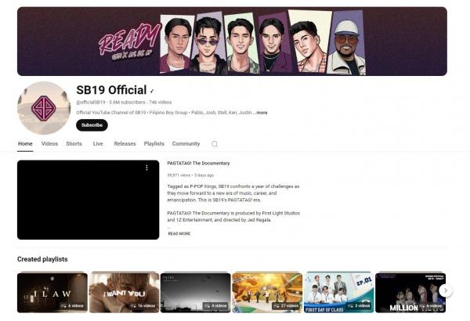This screenshot has height=321, width=470.
Task: Open the channel search magnifier icon
Action: 215,144
